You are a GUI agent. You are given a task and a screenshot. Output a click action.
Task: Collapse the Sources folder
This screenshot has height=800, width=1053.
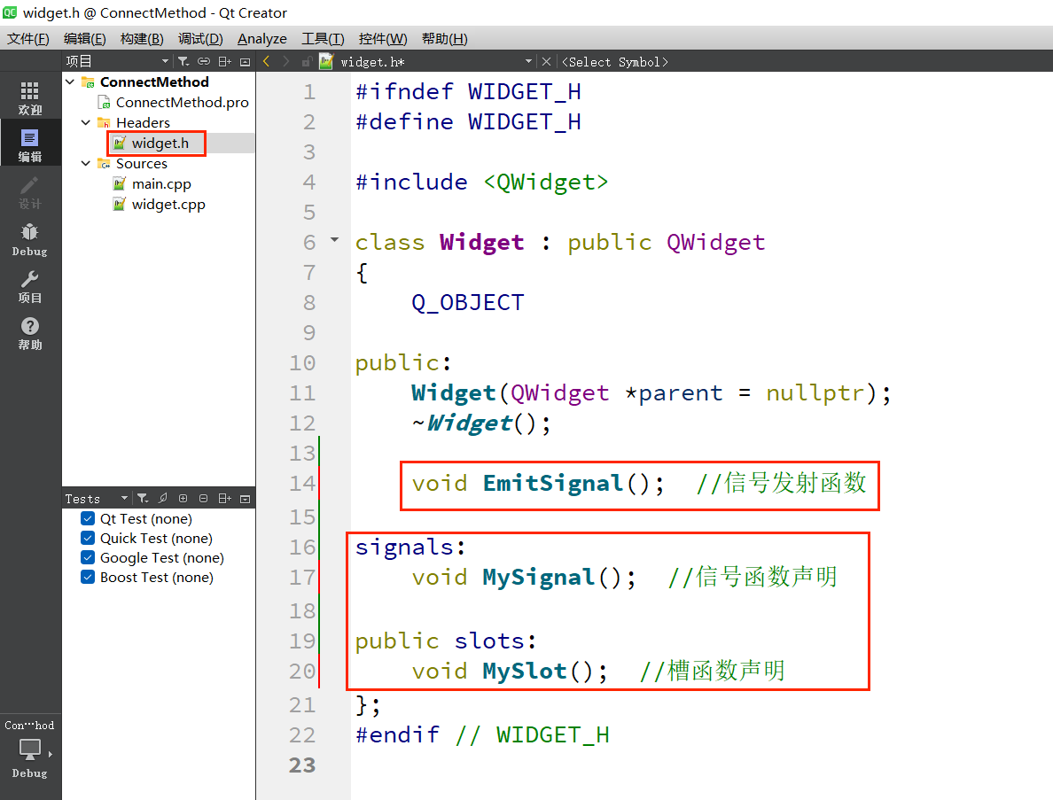pyautogui.click(x=86, y=164)
